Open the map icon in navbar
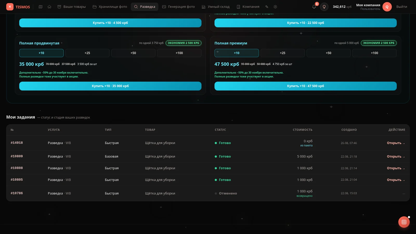This screenshot has height=234, width=416. click(41, 7)
